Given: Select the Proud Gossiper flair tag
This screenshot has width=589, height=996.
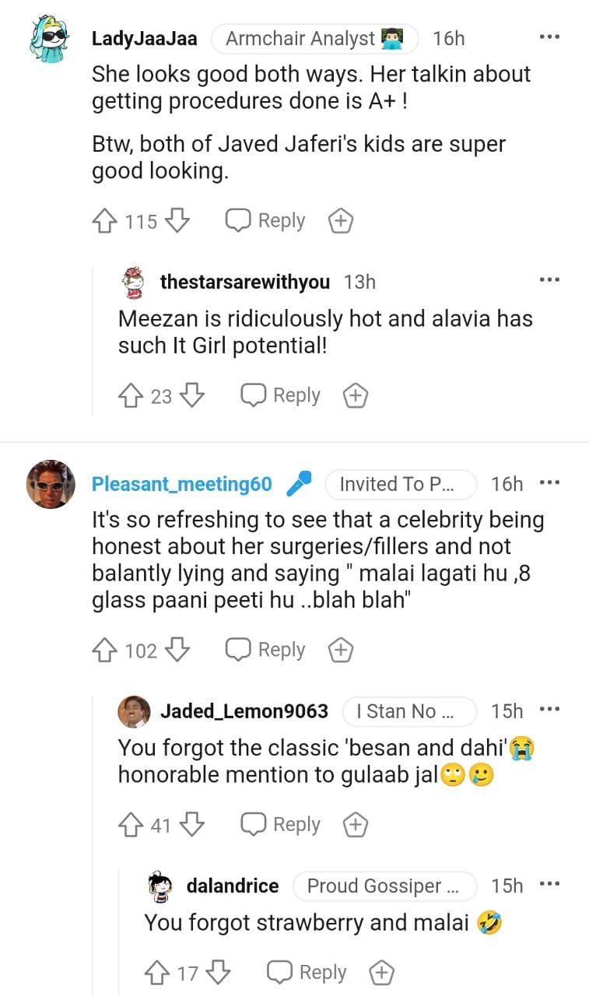Looking at the screenshot, I should 384,886.
